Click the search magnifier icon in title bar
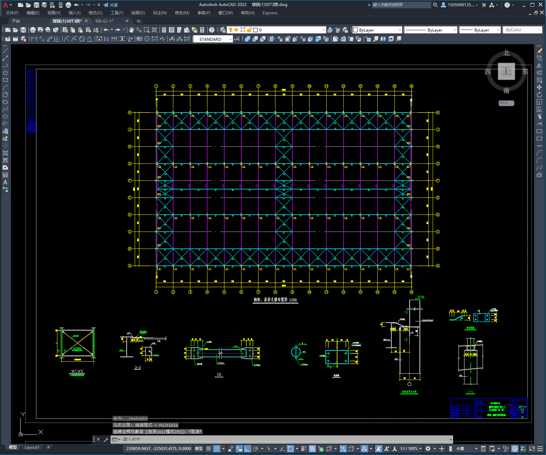The width and height of the screenshot is (546, 455). (x=435, y=5)
